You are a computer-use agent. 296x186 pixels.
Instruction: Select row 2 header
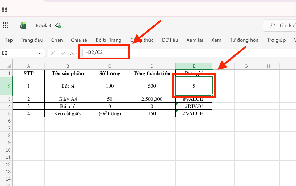[x=6, y=86]
